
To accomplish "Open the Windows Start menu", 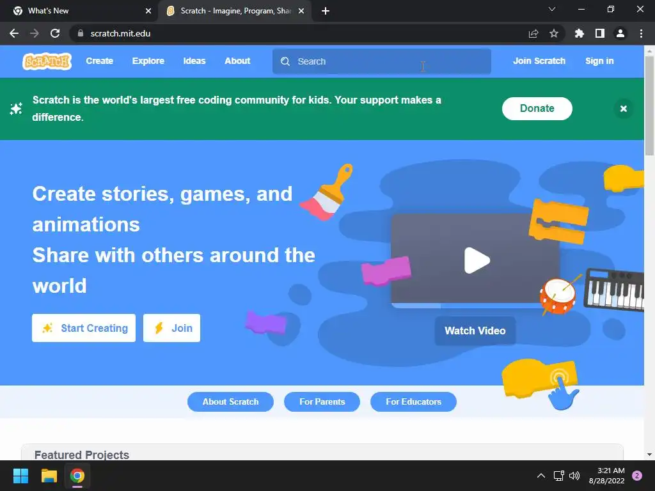I will 20,476.
